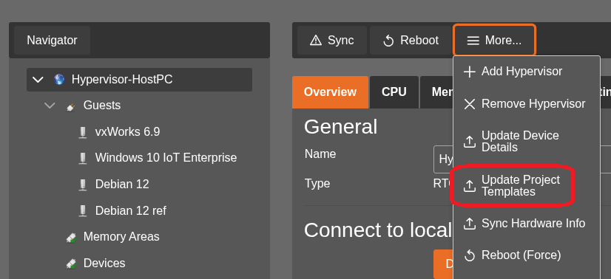Click the Sync warning triangle icon
The height and width of the screenshot is (279, 611).
(x=316, y=41)
